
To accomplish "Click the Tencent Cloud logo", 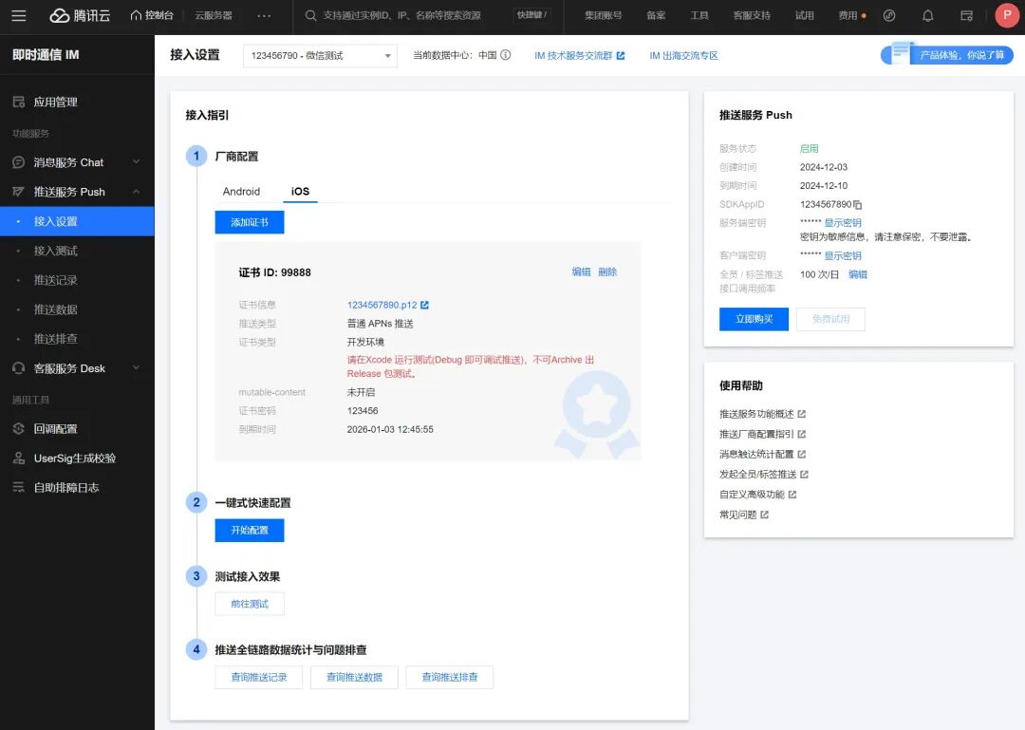I will click(x=81, y=16).
